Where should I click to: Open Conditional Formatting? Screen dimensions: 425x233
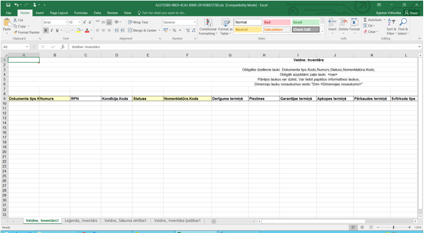[x=208, y=27]
